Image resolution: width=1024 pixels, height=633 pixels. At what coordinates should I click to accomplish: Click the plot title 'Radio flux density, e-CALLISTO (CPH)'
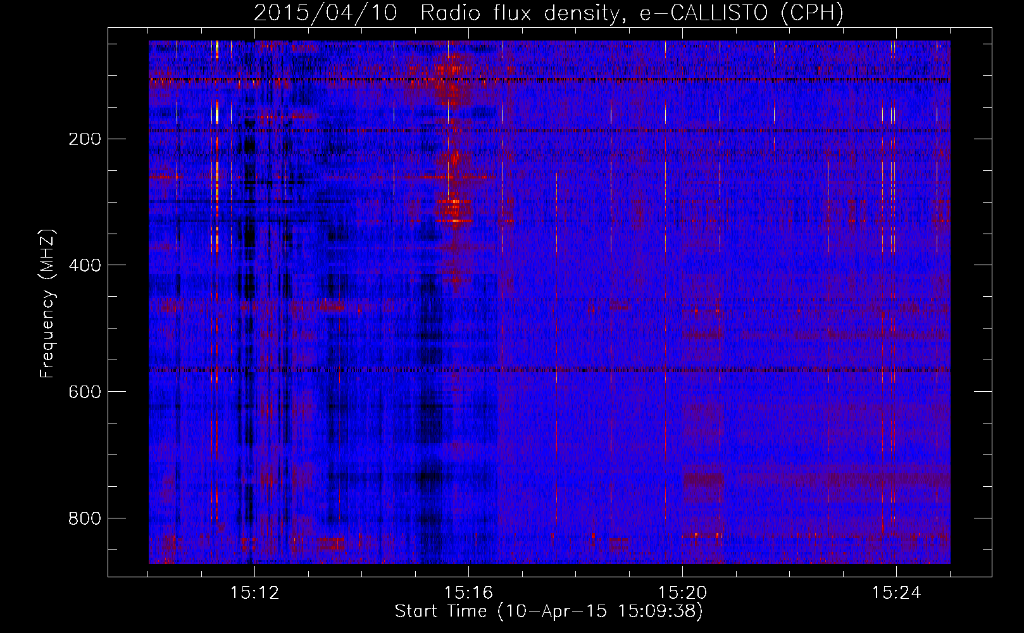pyautogui.click(x=632, y=13)
